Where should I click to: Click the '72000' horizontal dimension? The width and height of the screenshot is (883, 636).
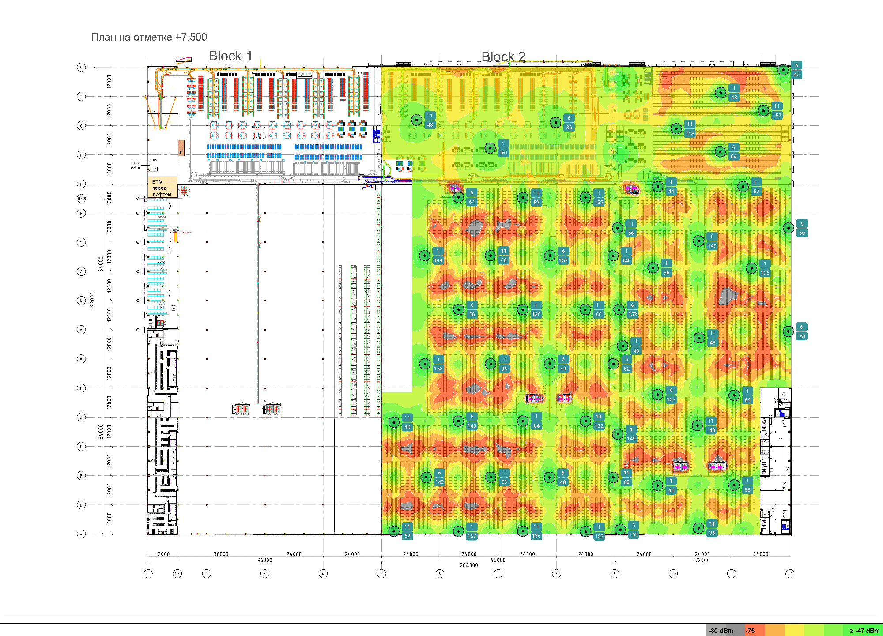click(702, 560)
